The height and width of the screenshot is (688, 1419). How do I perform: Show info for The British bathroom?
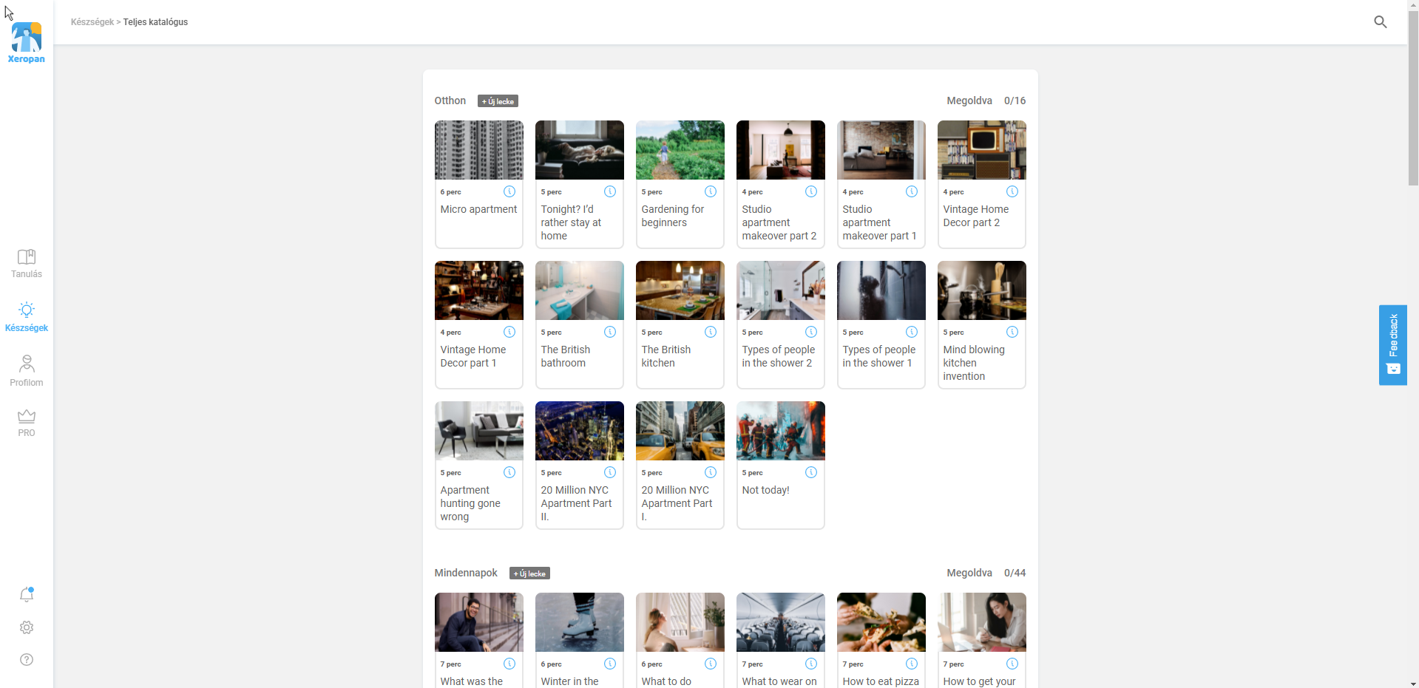[x=610, y=332]
